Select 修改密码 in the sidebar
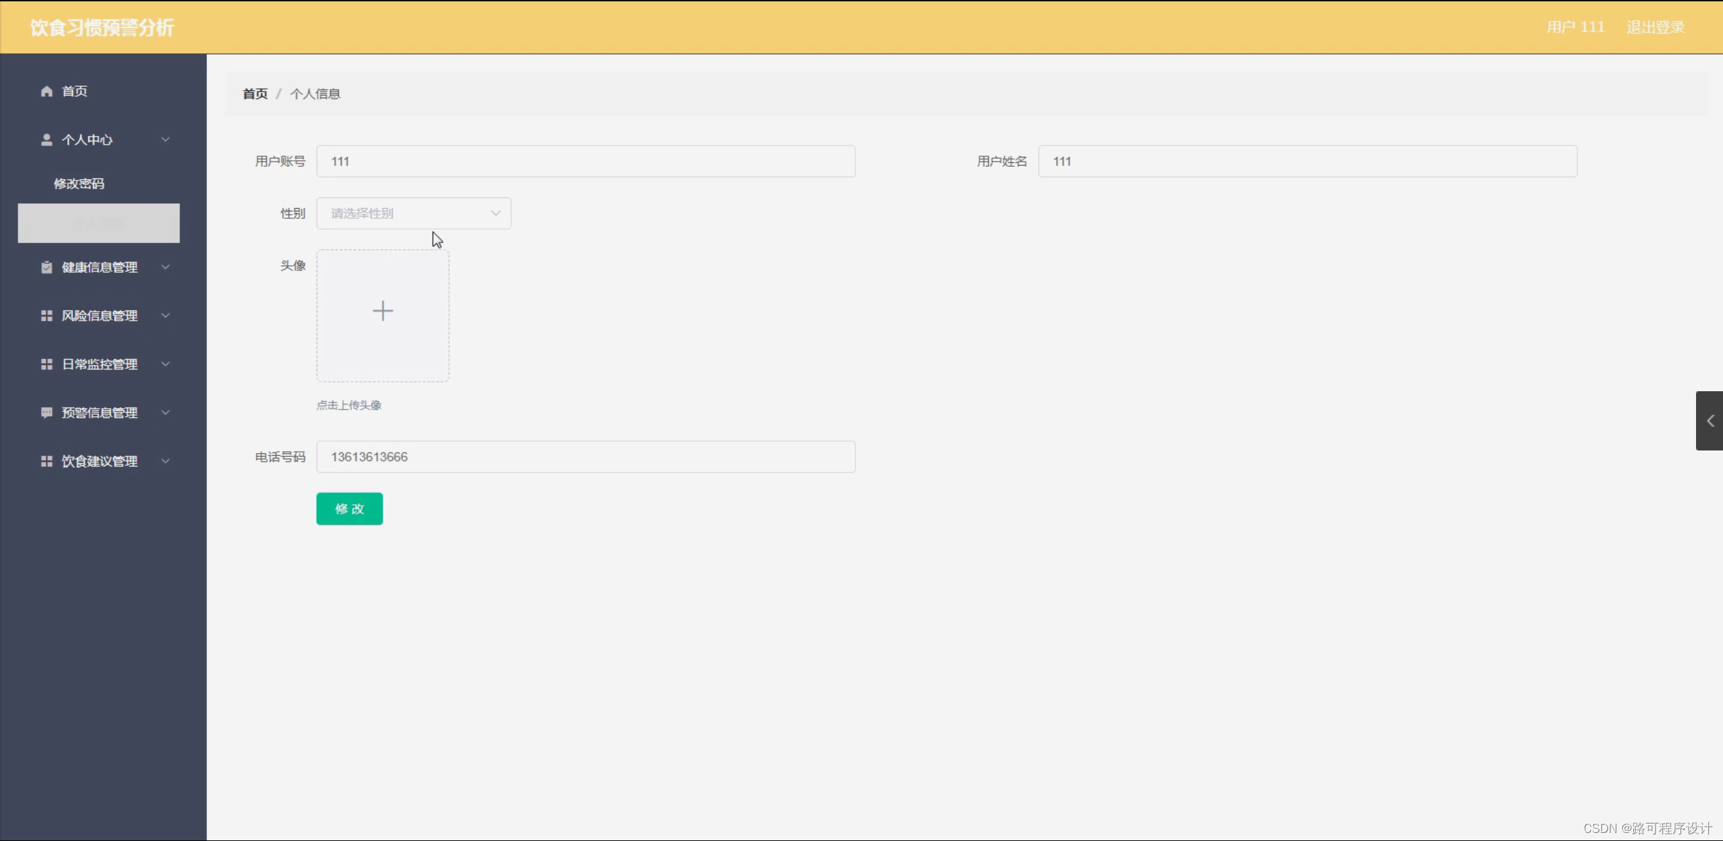Screen dimensions: 1723x841 point(79,182)
